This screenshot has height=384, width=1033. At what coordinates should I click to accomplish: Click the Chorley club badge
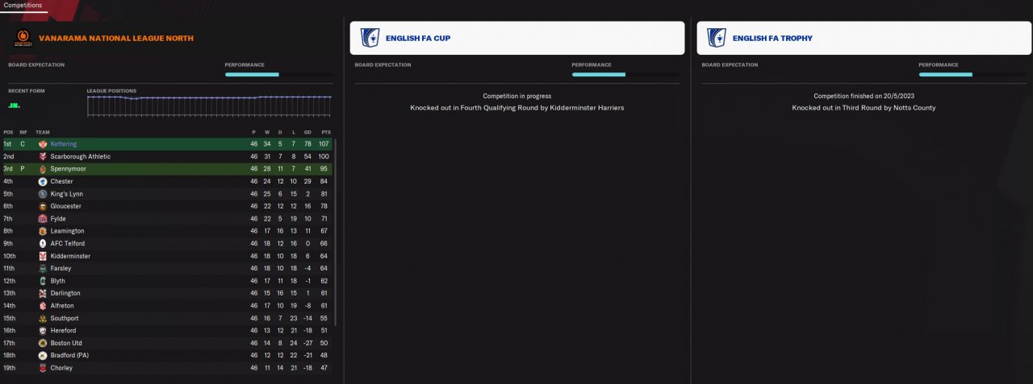(x=43, y=368)
